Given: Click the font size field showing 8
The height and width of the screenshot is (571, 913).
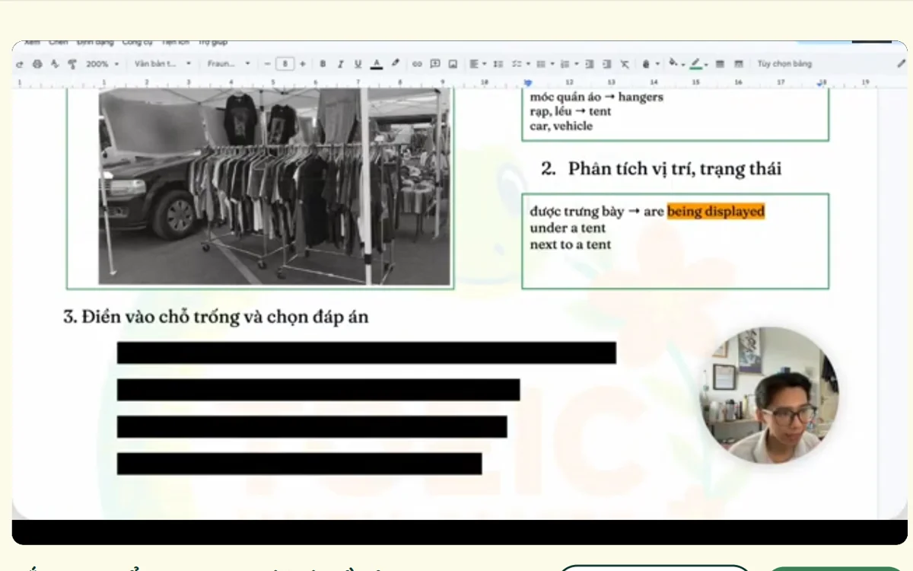Looking at the screenshot, I should click(285, 64).
